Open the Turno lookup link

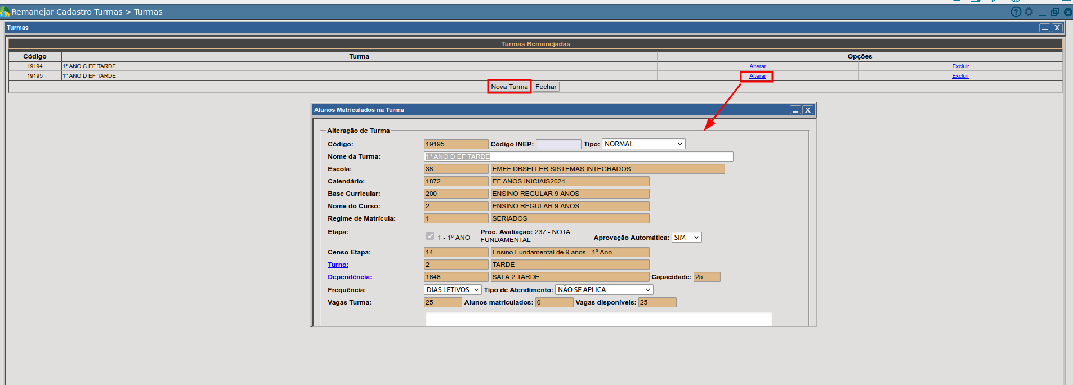click(x=338, y=265)
